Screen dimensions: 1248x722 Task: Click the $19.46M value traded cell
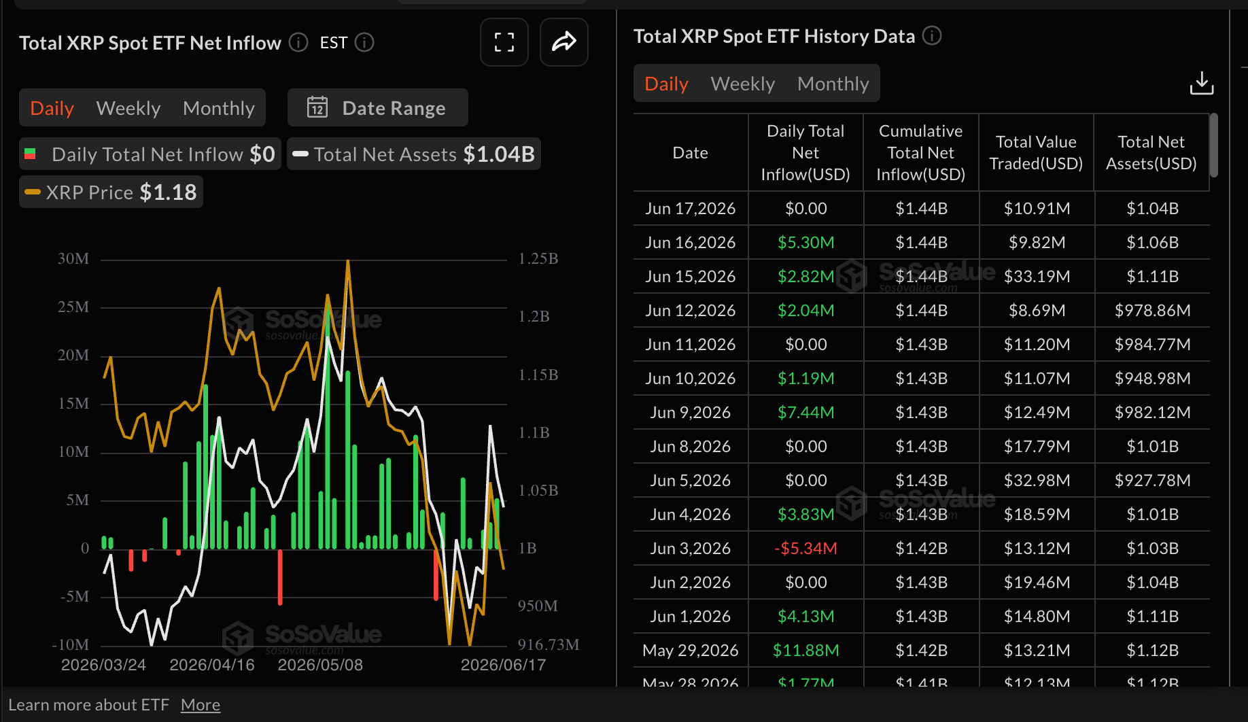pyautogui.click(x=1037, y=583)
